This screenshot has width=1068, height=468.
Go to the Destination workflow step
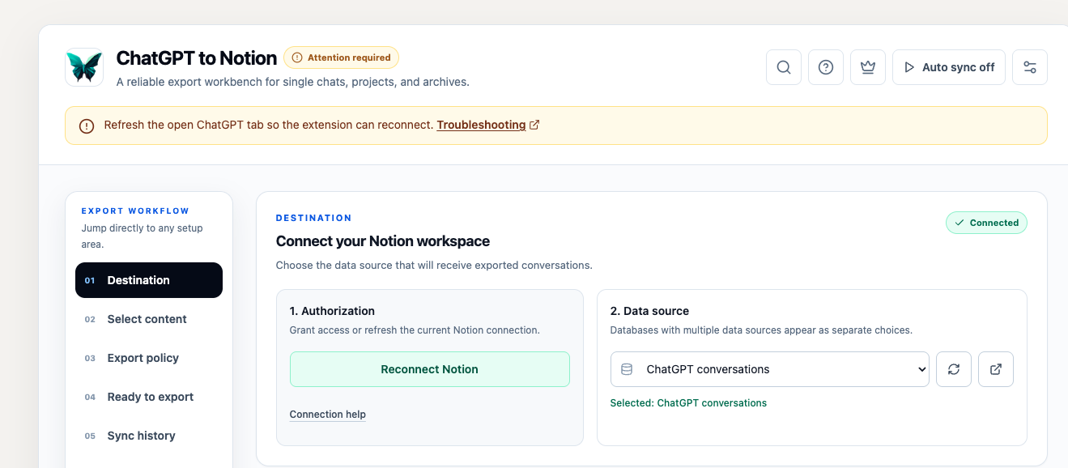coord(149,280)
